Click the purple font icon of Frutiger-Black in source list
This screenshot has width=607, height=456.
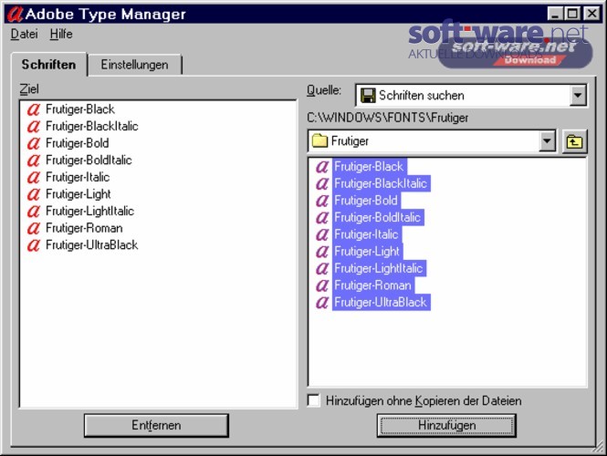coord(322,167)
